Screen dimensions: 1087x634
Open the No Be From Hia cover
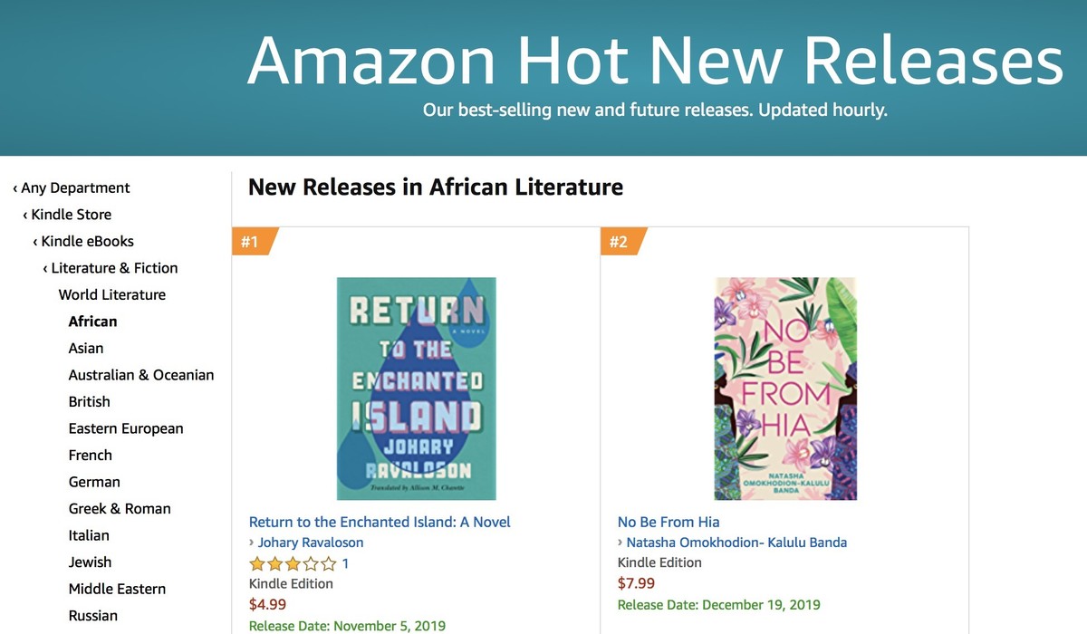[x=785, y=389]
